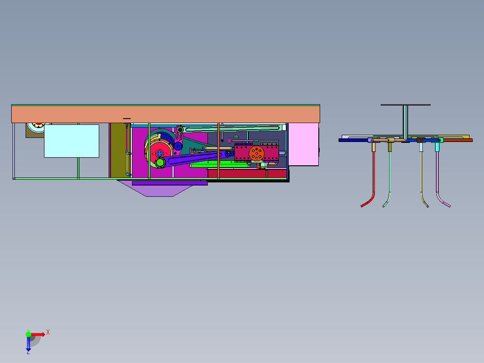Screen dimensions: 484x363
Task: Select the gray vertical column of manifold
Action: (x=405, y=123)
